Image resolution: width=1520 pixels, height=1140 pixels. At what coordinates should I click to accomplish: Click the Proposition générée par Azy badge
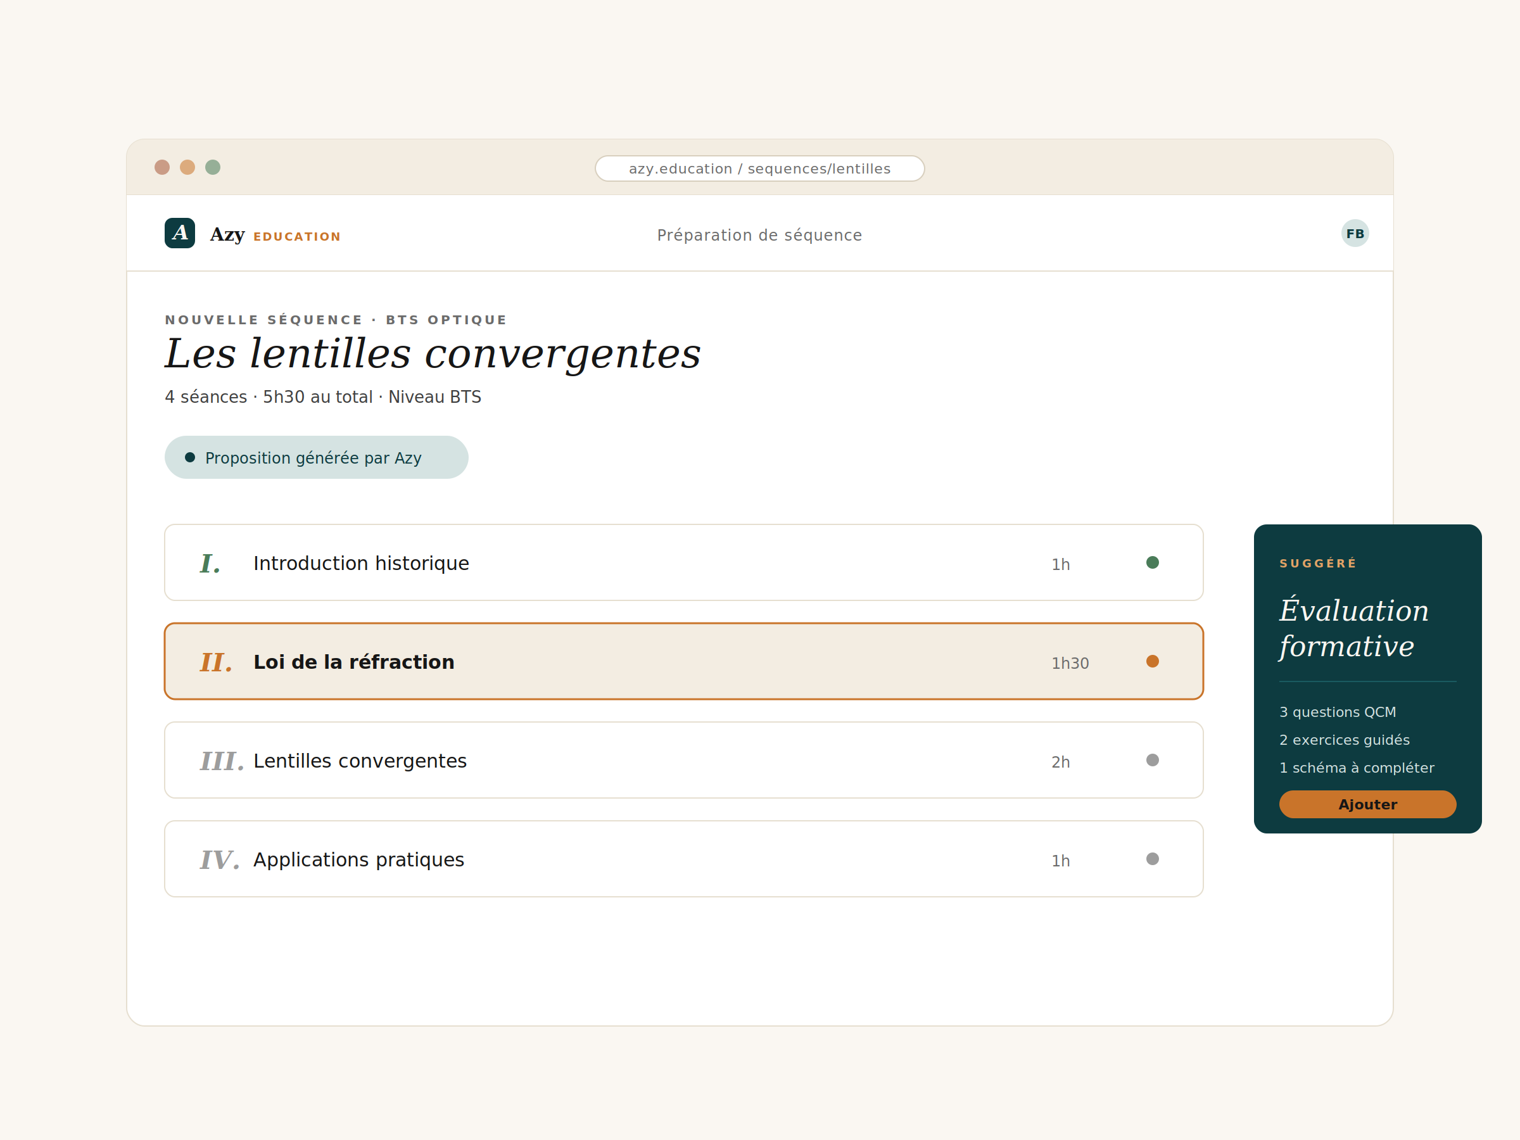click(317, 458)
